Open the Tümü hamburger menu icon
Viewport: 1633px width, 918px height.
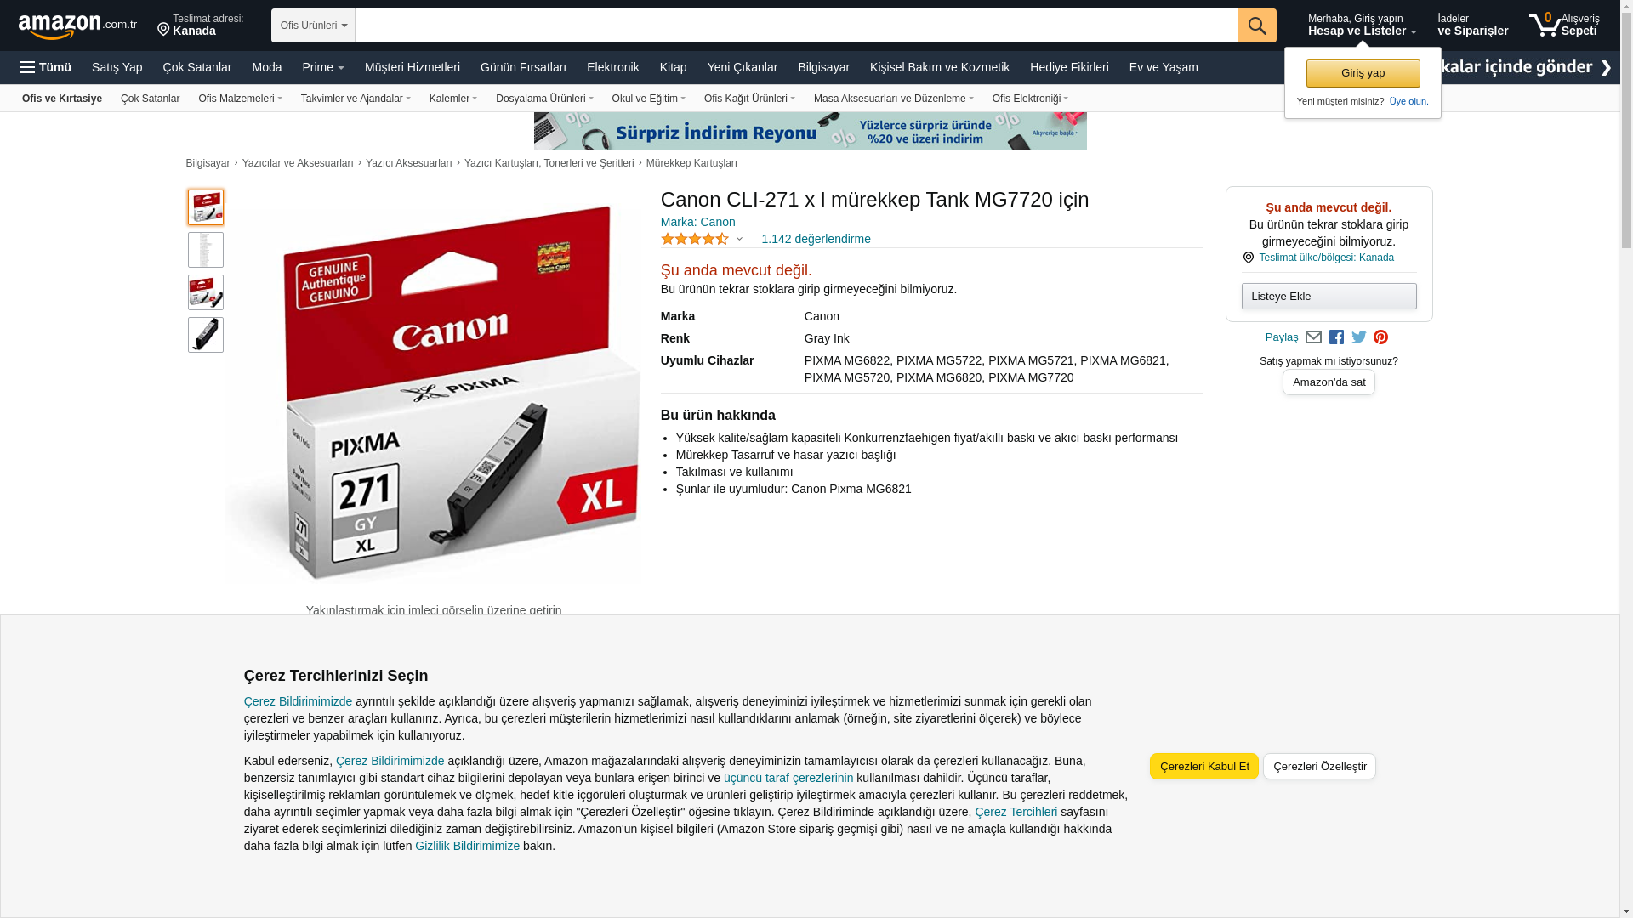28,67
